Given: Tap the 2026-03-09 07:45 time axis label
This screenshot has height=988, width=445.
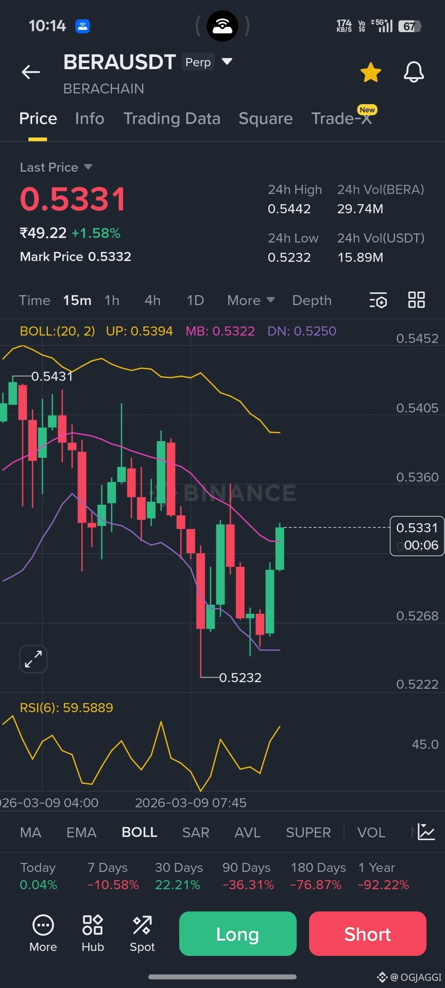Looking at the screenshot, I should [191, 803].
